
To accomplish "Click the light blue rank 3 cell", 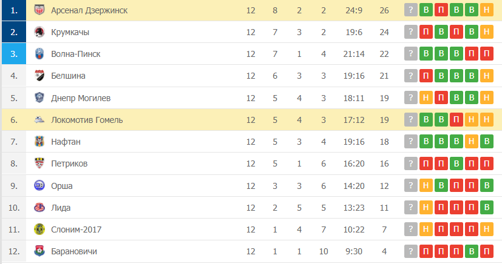I will click(14, 54).
